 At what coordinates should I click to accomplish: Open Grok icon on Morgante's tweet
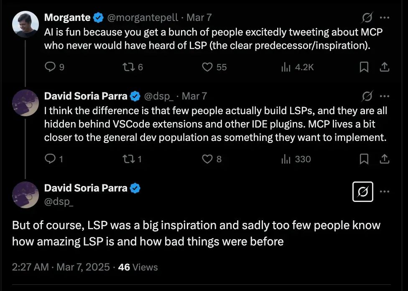click(x=367, y=18)
